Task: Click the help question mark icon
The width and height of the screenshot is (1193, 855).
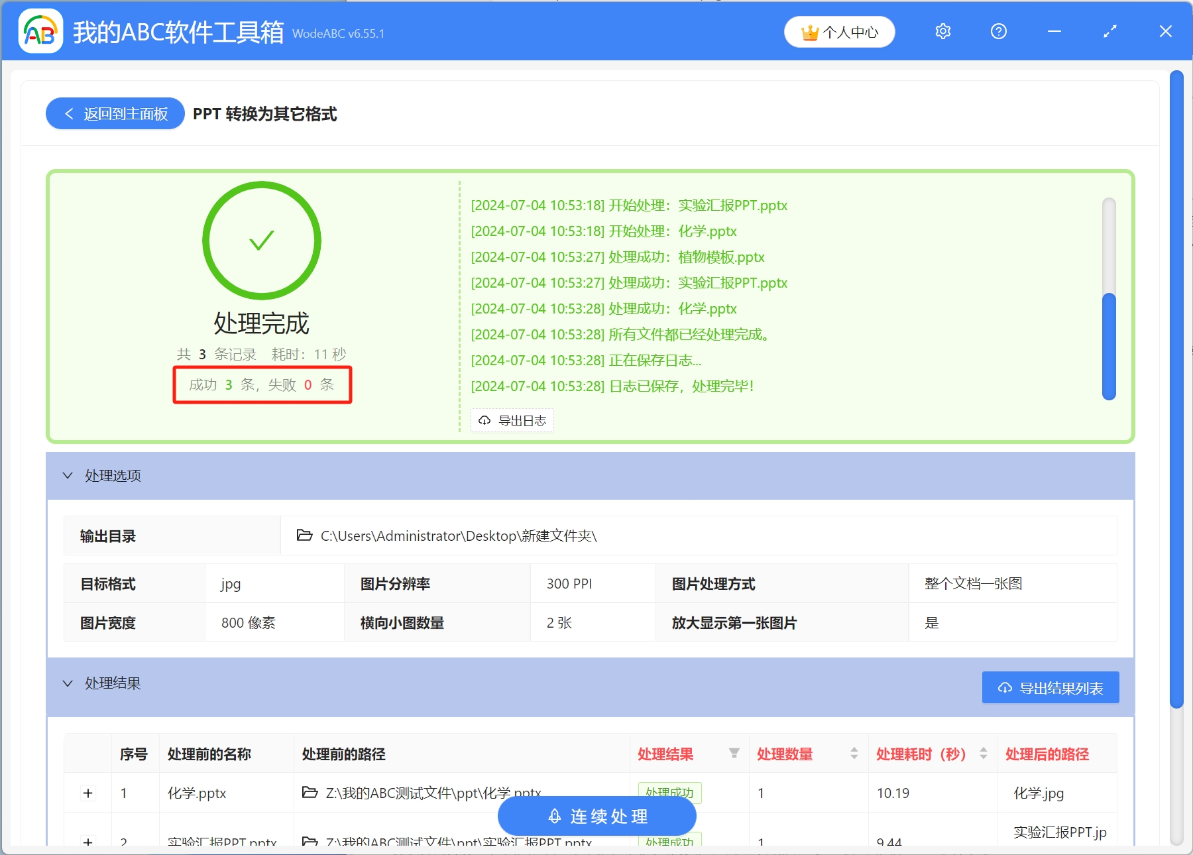Action: click(x=998, y=31)
